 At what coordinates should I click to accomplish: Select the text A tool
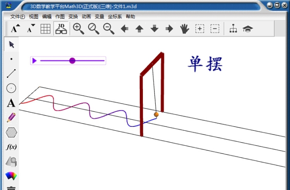pyautogui.click(x=11, y=103)
